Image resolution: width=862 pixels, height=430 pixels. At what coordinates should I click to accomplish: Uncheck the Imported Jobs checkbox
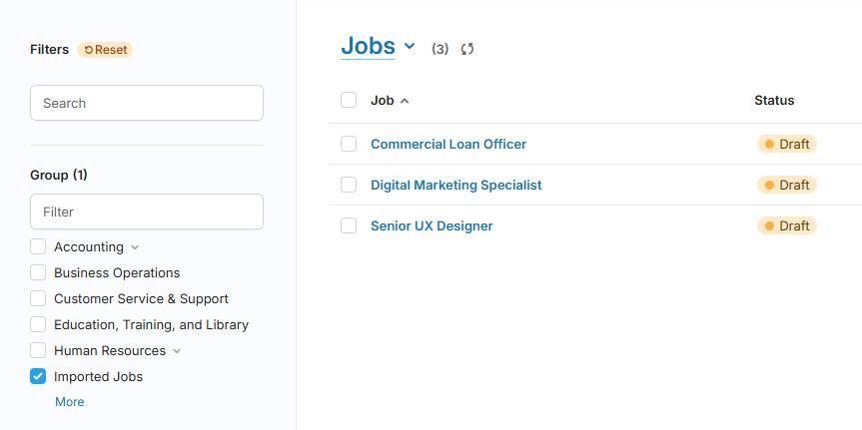[38, 376]
